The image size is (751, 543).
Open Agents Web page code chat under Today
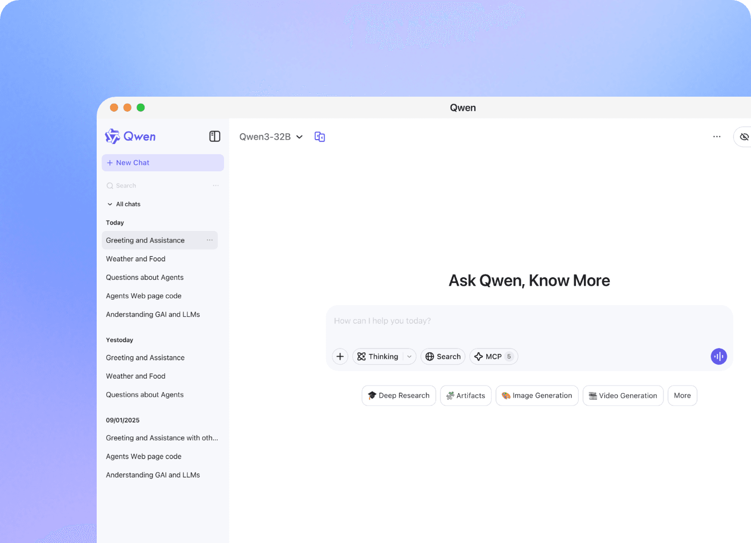click(143, 296)
